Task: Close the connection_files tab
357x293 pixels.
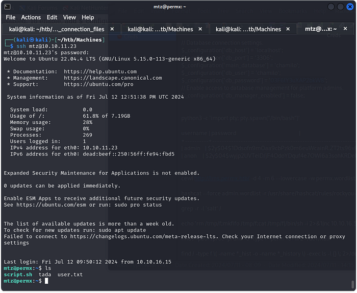Action: click(x=112, y=29)
